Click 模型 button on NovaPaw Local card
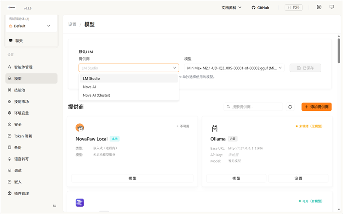Viewport: 343px width, 214px height. [132, 178]
